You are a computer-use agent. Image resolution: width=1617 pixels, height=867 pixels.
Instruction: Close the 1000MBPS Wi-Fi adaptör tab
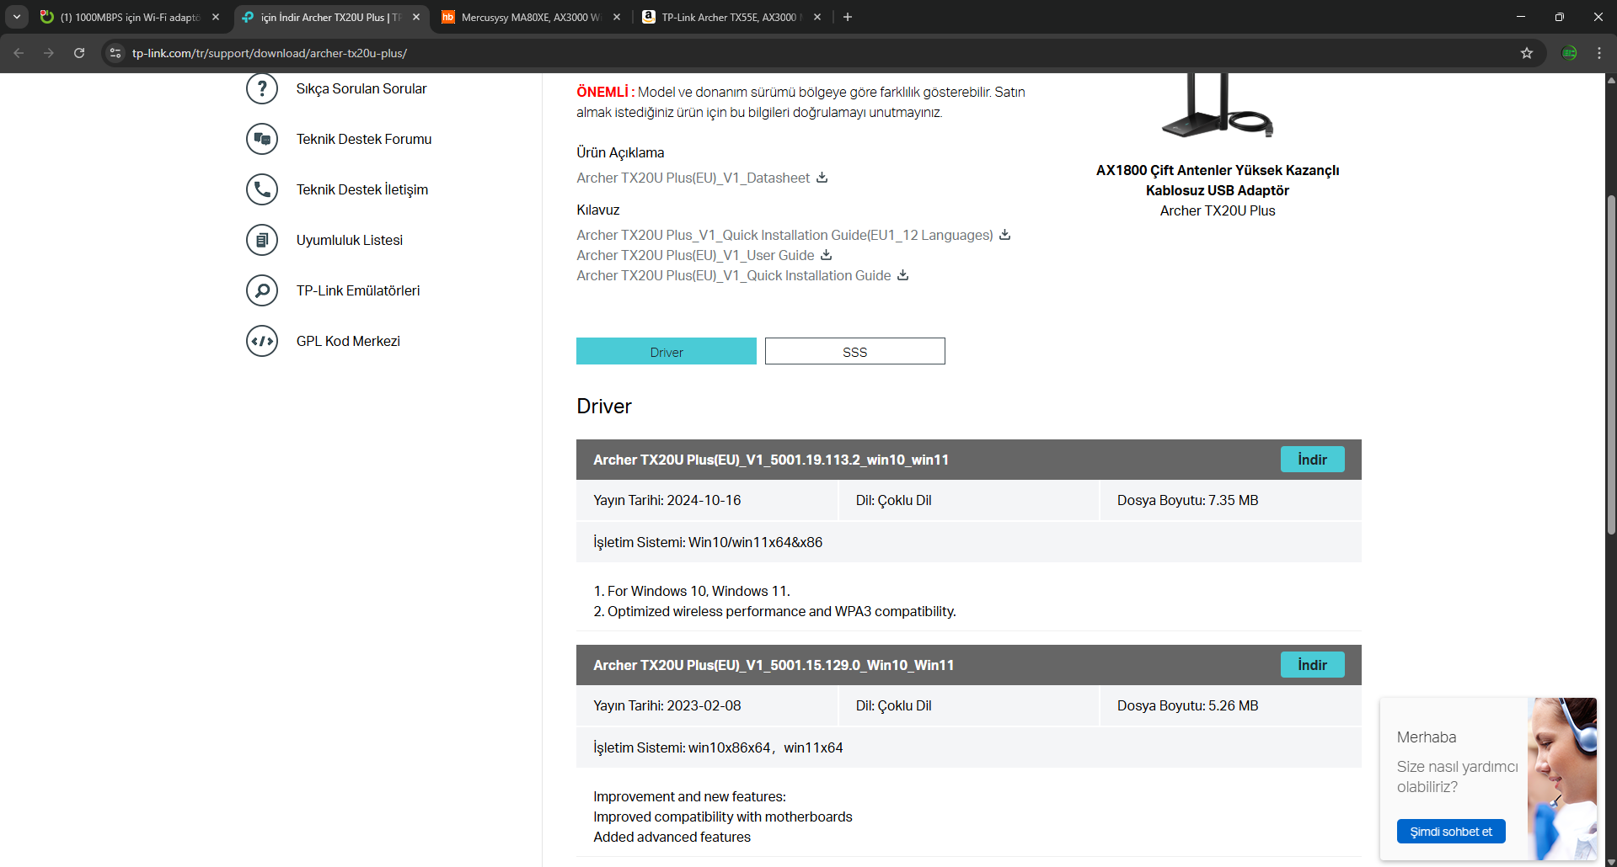point(216,17)
